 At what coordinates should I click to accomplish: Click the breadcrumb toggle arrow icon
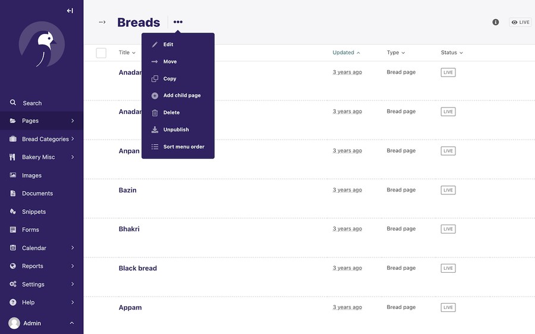click(x=102, y=22)
